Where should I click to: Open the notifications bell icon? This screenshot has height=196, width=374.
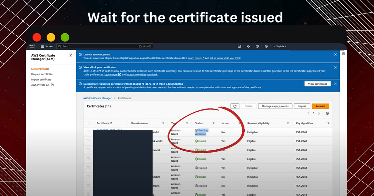248,46
